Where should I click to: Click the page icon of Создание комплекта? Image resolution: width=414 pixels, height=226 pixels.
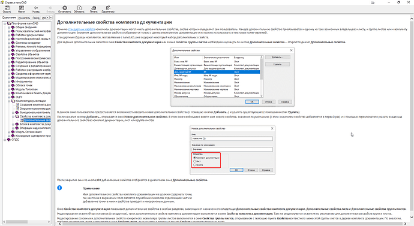point(17,105)
